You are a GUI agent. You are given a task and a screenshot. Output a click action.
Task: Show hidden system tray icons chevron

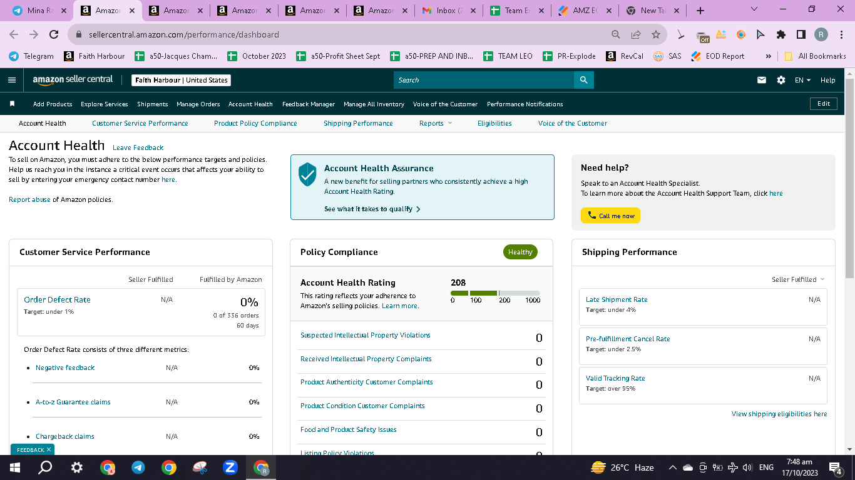coord(673,467)
